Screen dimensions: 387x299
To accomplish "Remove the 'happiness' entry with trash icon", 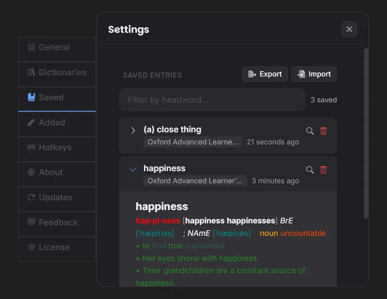I will pyautogui.click(x=324, y=170).
